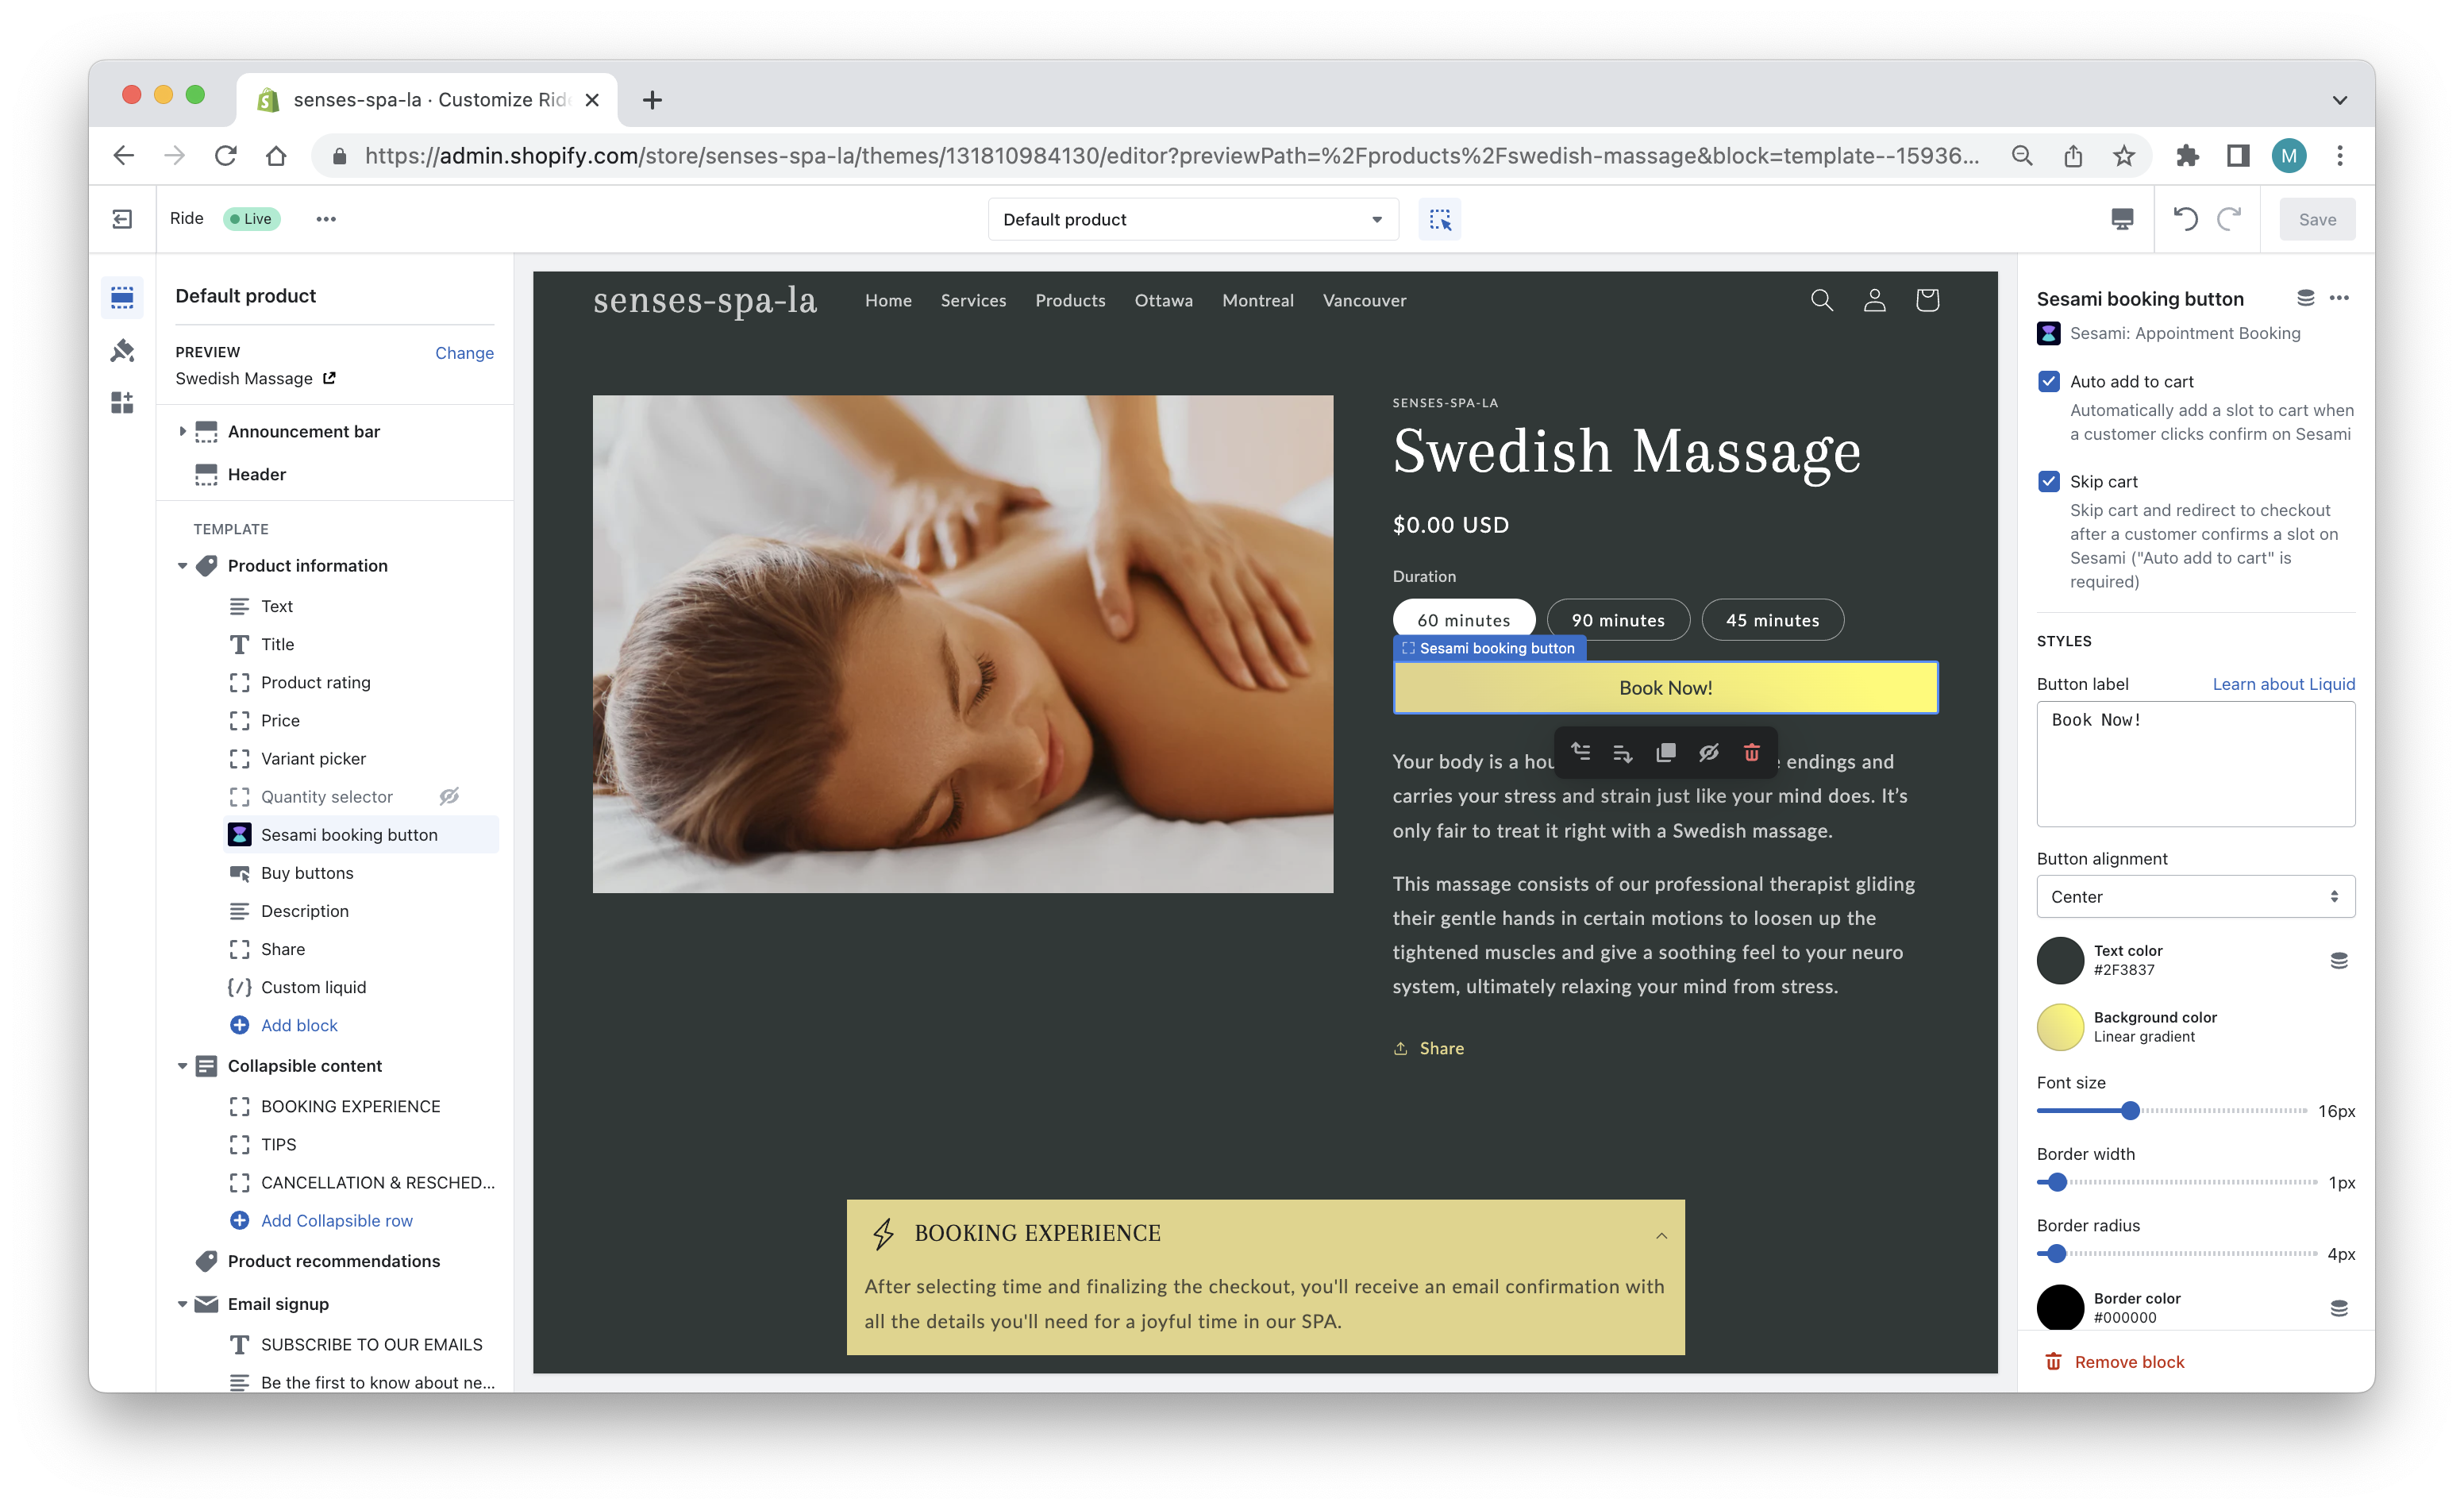Open the Default product template dropdown
The width and height of the screenshot is (2464, 1510).
click(x=1193, y=219)
